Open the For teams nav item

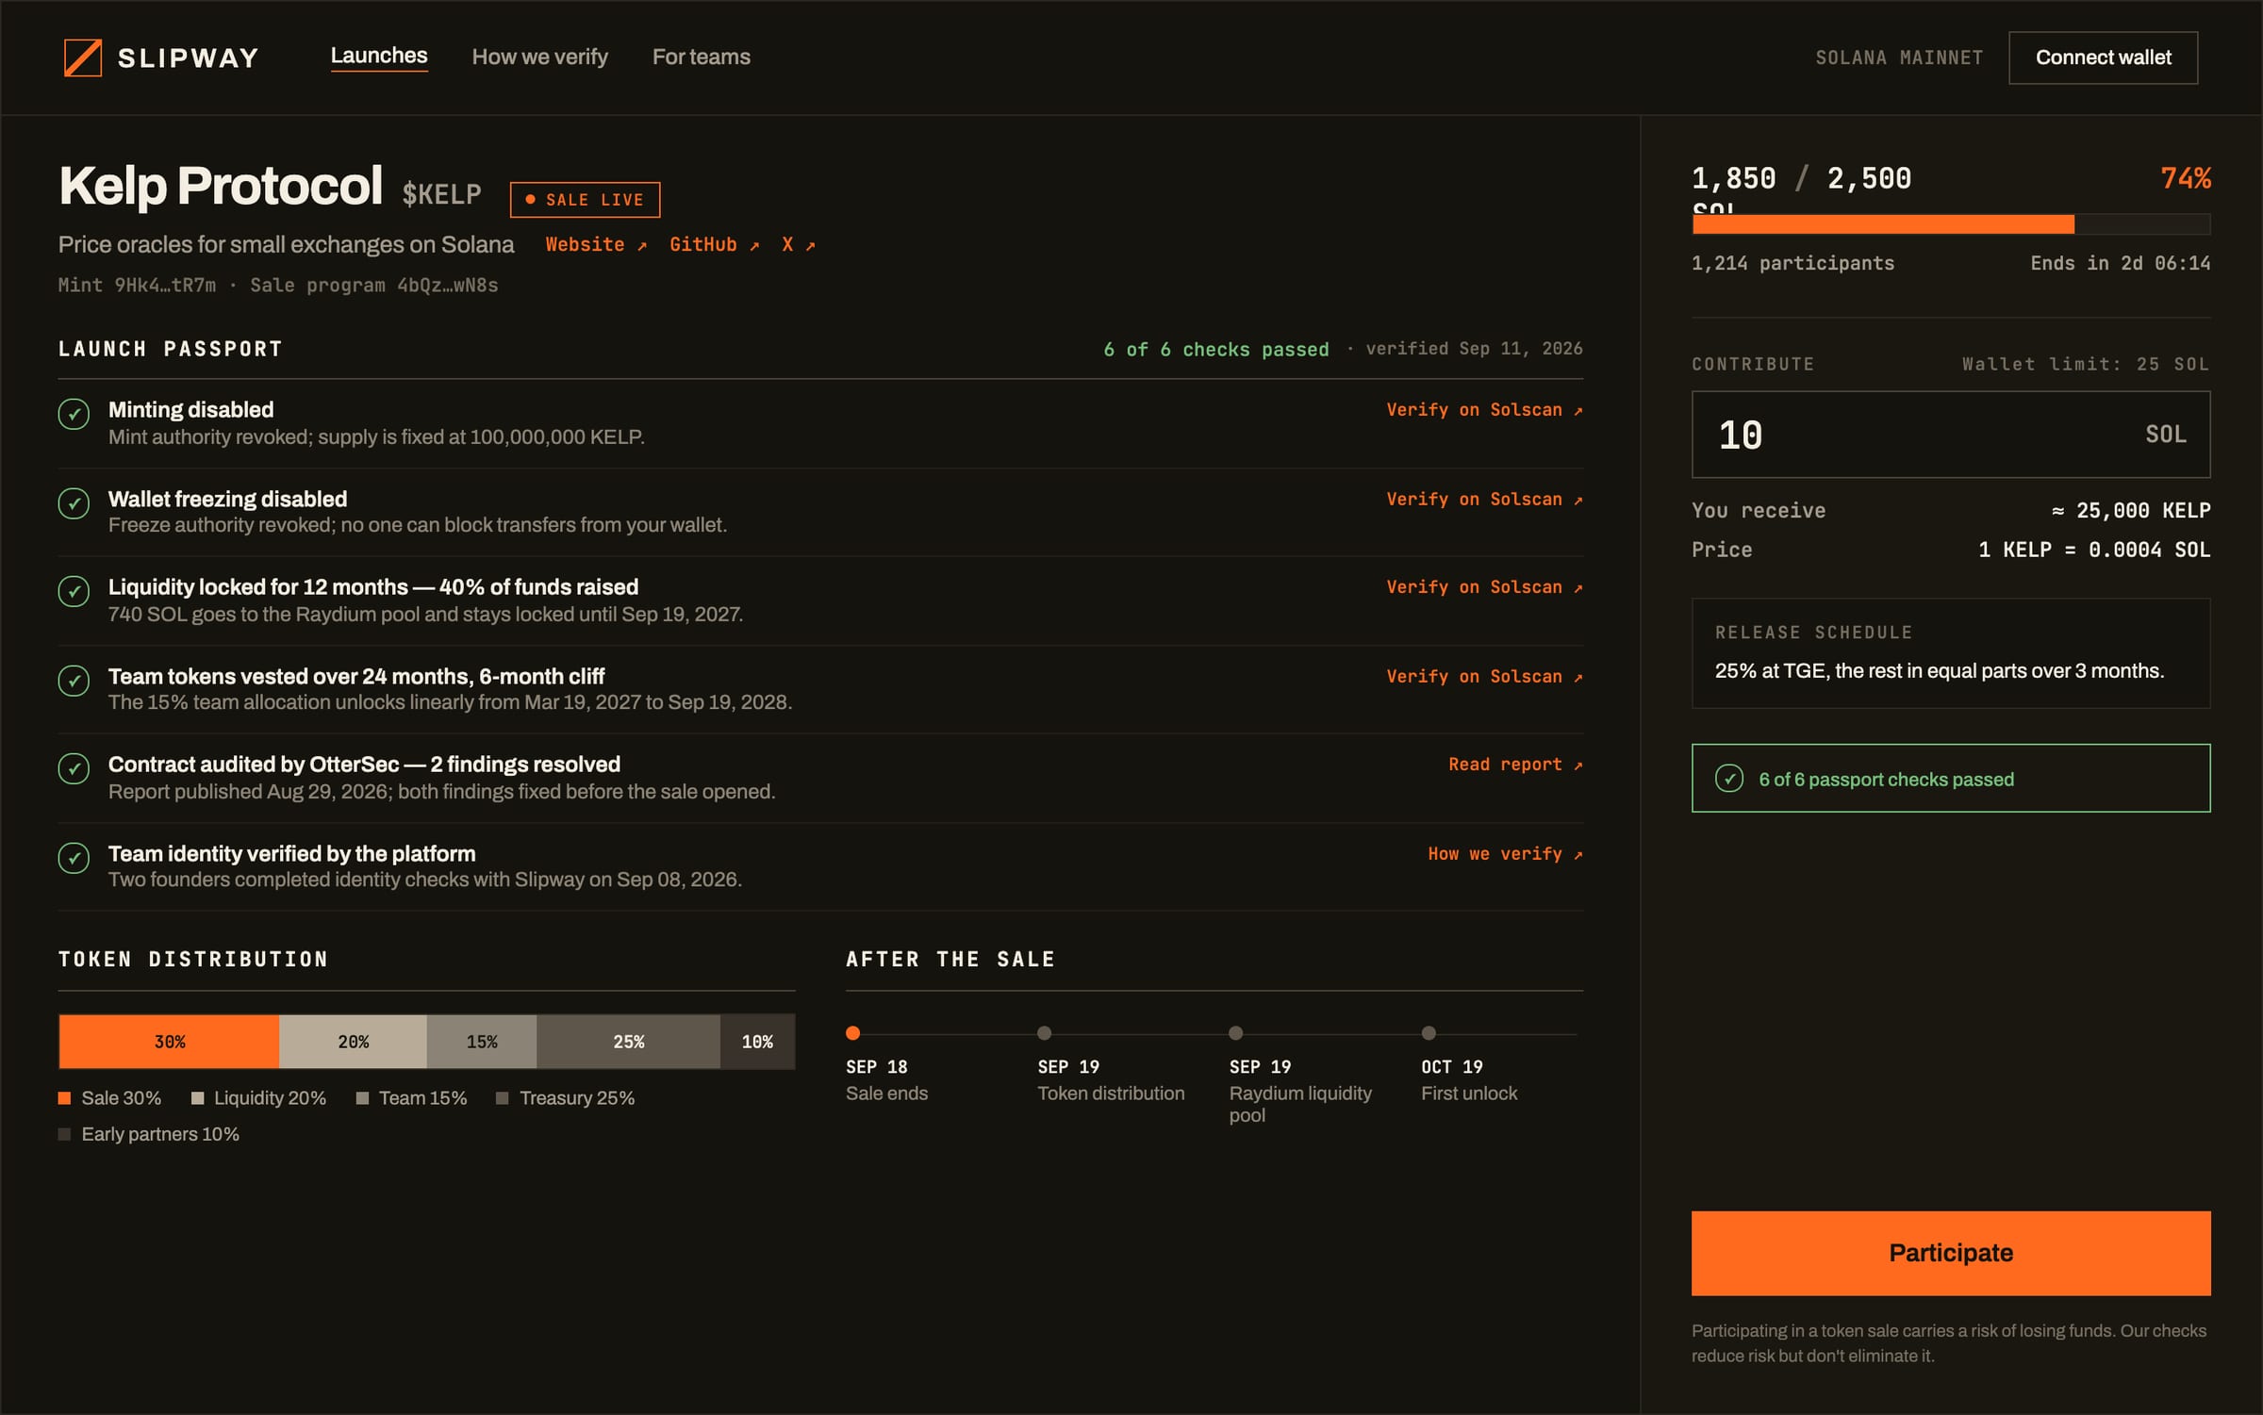point(702,58)
